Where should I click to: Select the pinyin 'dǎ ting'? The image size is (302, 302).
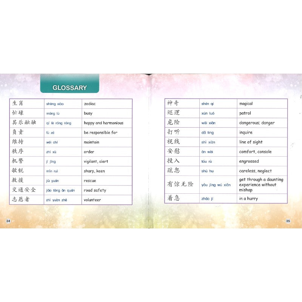(208, 133)
